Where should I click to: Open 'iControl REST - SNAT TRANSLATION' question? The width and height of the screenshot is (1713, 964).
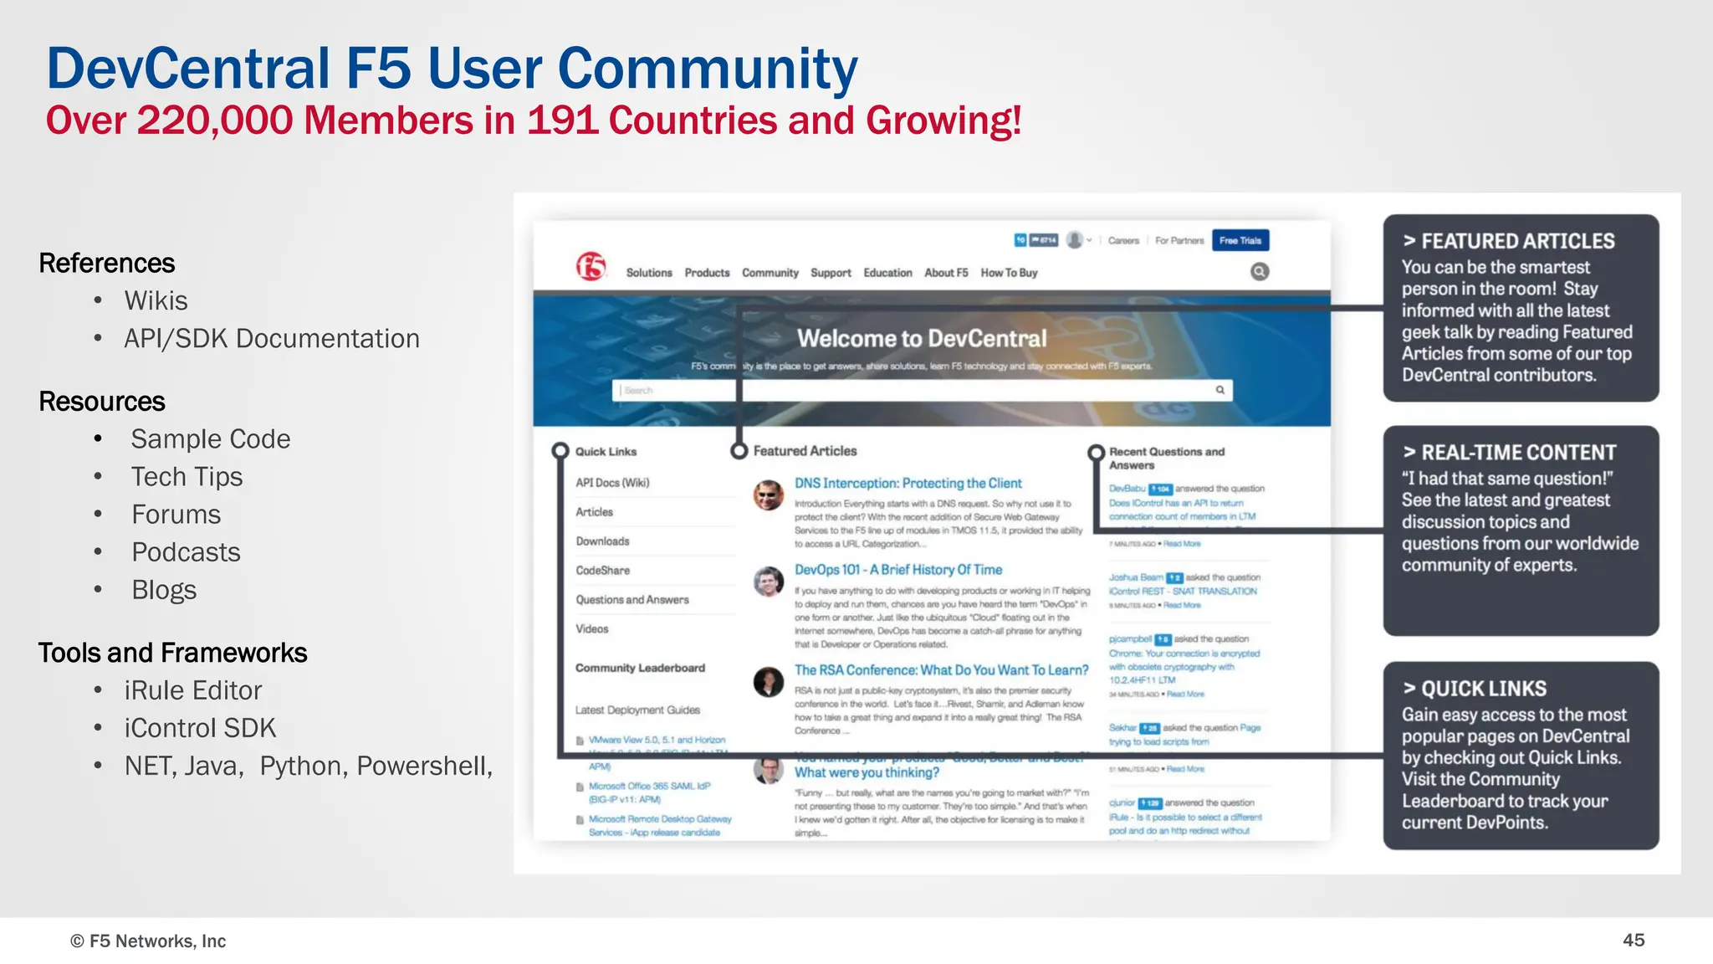(x=1183, y=591)
